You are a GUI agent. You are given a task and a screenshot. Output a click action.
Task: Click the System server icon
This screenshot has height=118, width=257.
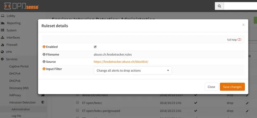[x=3, y=30]
